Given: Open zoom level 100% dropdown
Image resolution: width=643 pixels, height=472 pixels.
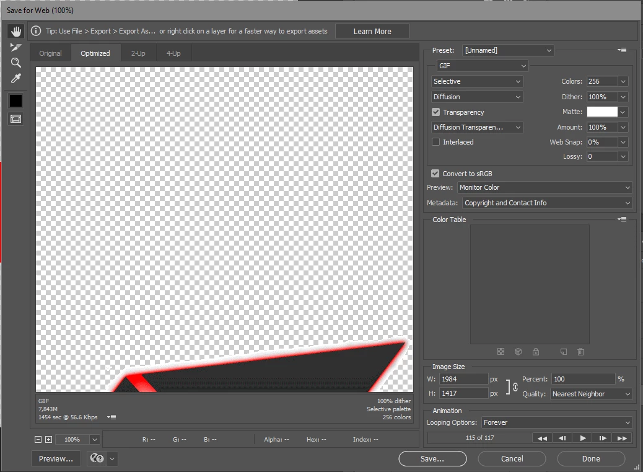Looking at the screenshot, I should pos(94,440).
